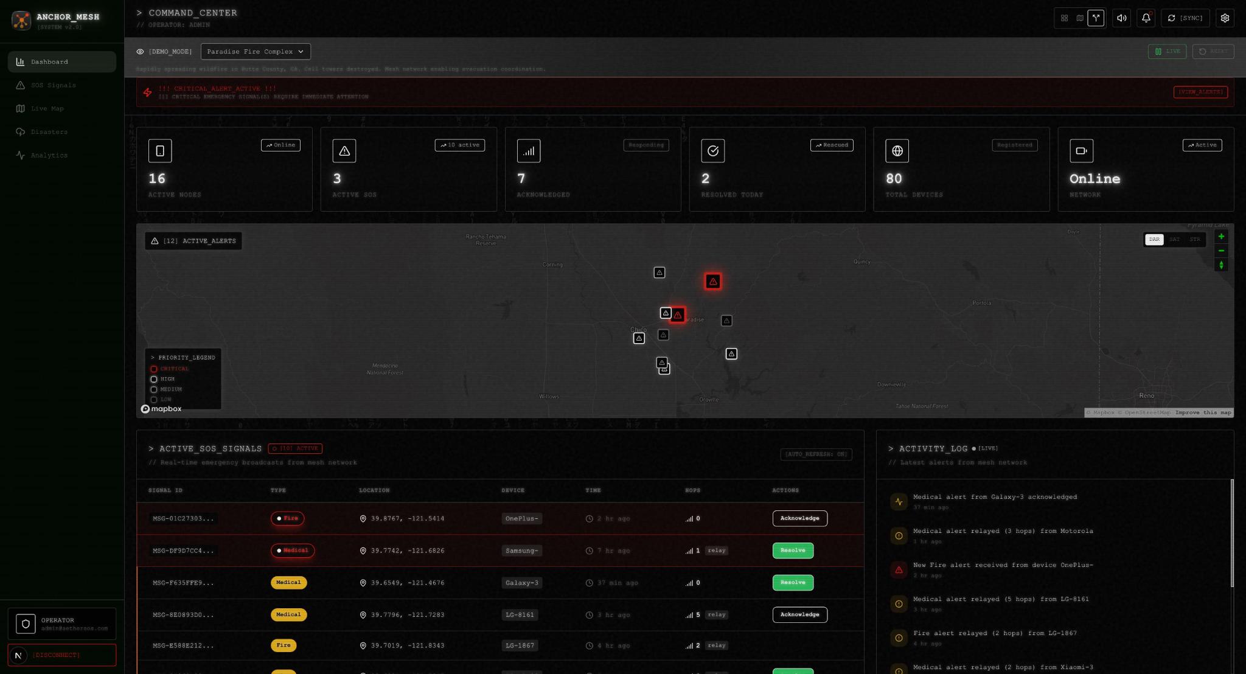Click the VIEW_ALERTS button in the critical banner

click(x=1200, y=92)
